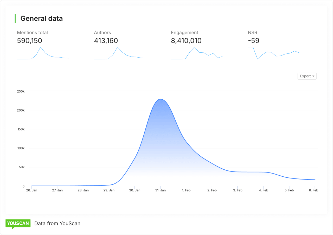Click the Mentions total sparkline chart
Image resolution: width=333 pixels, height=235 pixels.
(43, 53)
